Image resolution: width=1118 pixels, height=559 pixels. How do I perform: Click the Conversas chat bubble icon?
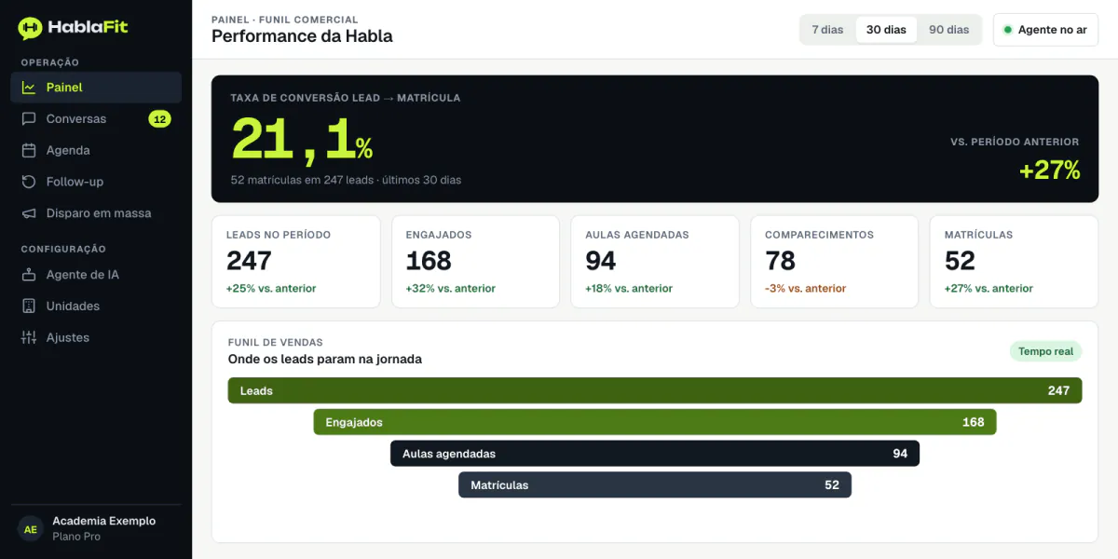[x=29, y=119]
